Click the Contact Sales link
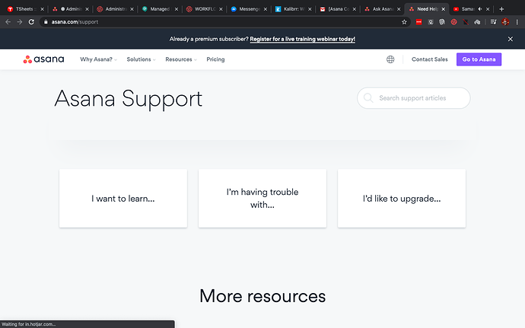The height and width of the screenshot is (328, 525). 430,59
